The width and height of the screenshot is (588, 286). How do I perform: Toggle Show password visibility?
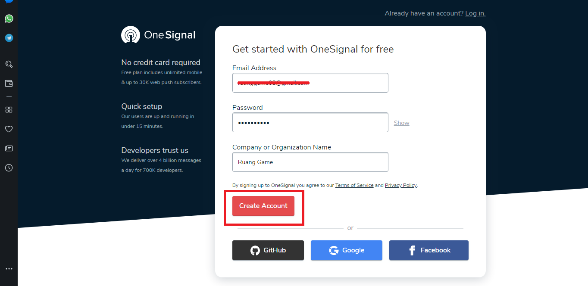pos(401,123)
